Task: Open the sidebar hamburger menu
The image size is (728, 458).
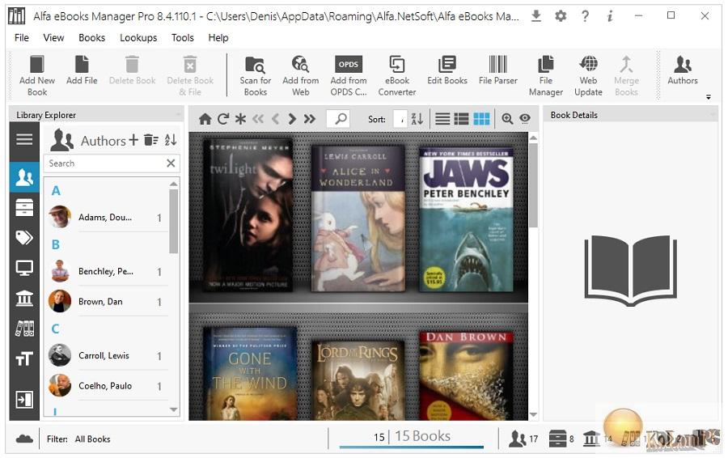Action: click(24, 139)
